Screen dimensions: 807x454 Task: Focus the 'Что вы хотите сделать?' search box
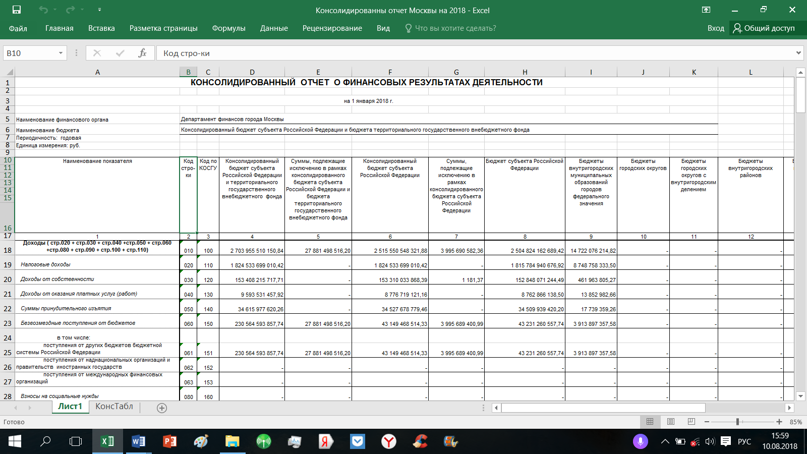coord(450,28)
